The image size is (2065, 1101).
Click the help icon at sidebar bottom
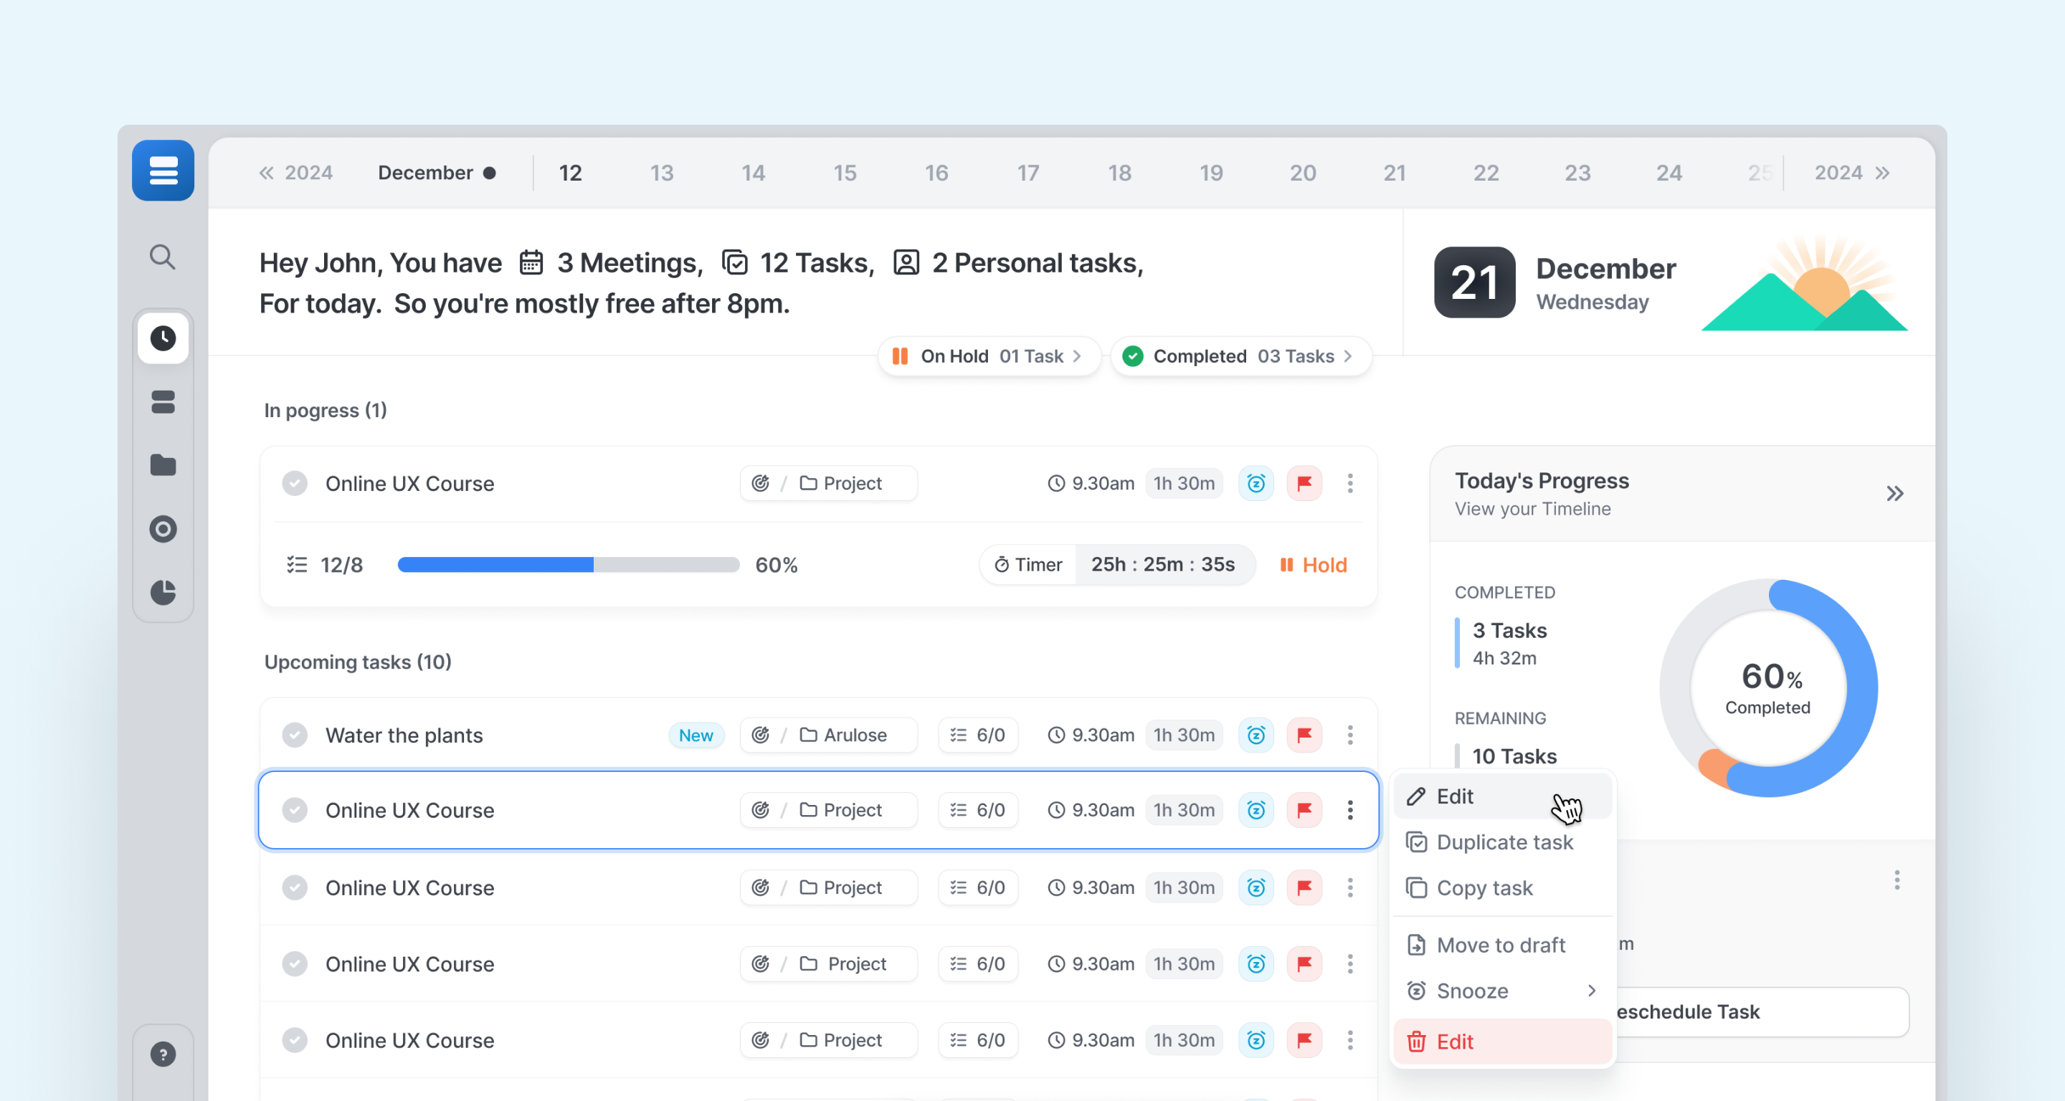coord(163,1054)
